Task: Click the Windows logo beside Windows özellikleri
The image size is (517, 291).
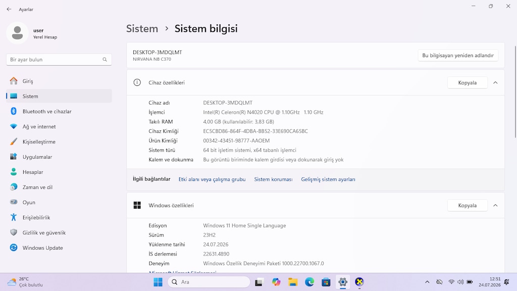Action: click(x=137, y=205)
